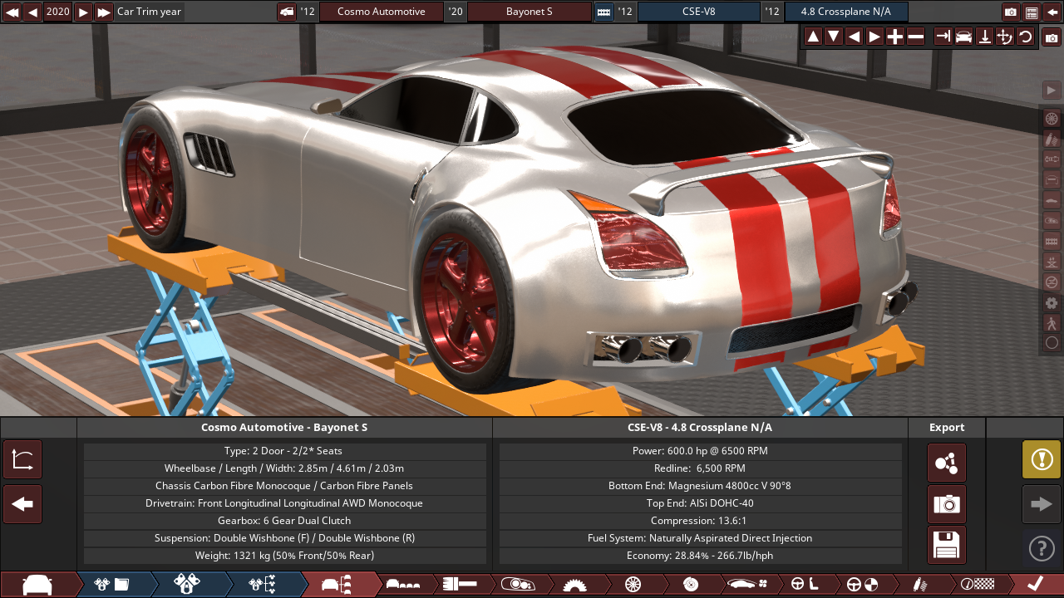Open help with the question mark button
Screen dimensions: 1064x598
point(1042,548)
